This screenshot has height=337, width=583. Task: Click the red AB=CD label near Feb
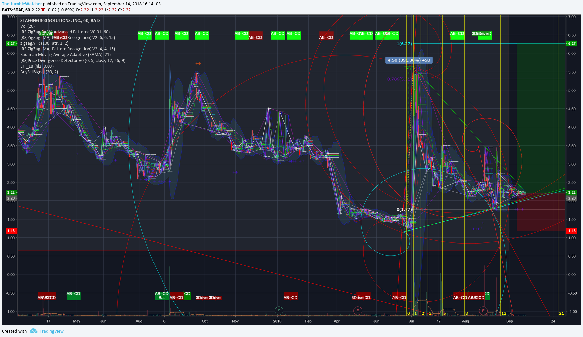pyautogui.click(x=326, y=37)
